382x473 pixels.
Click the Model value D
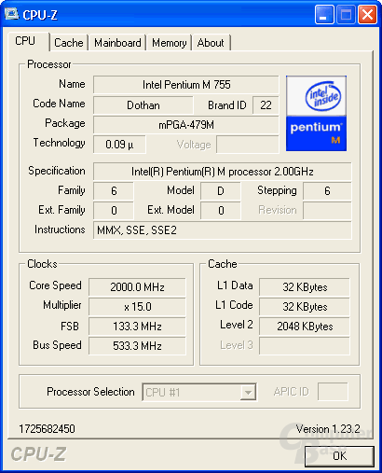click(221, 190)
